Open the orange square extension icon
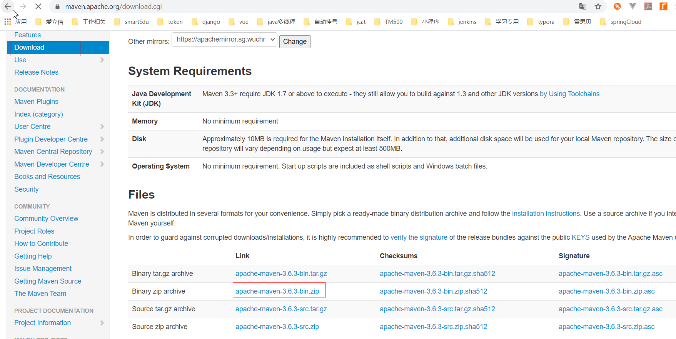Viewport: 676px width, 339px height. point(663,7)
